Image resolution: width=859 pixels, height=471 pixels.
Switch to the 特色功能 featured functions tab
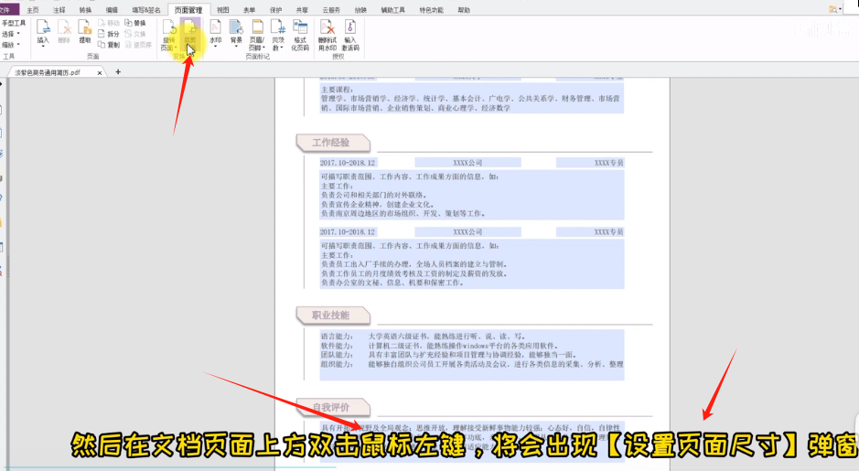point(431,10)
